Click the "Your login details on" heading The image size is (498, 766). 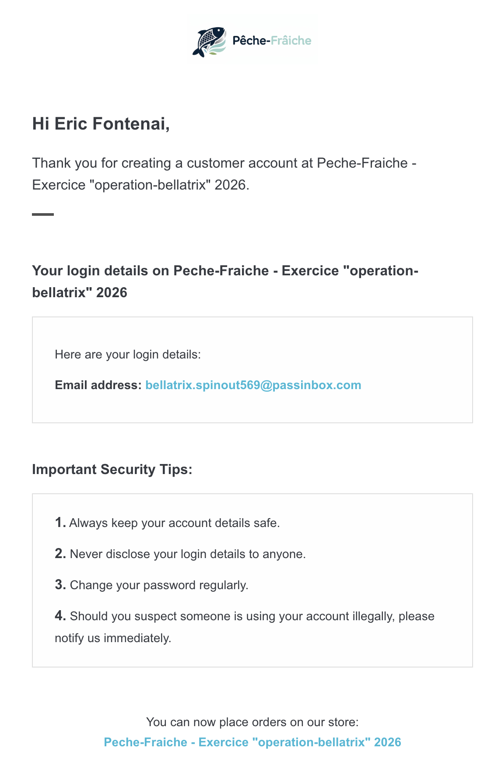point(225,281)
